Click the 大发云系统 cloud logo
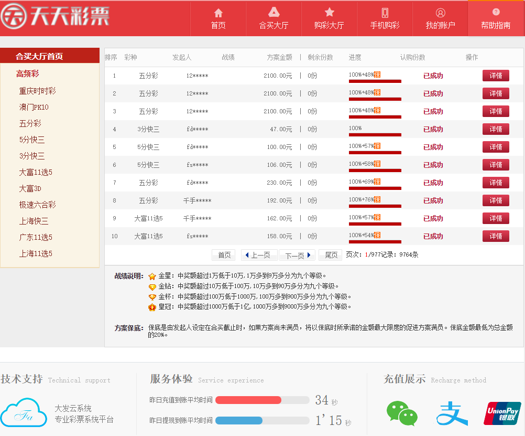The width and height of the screenshot is (525, 436). click(24, 413)
